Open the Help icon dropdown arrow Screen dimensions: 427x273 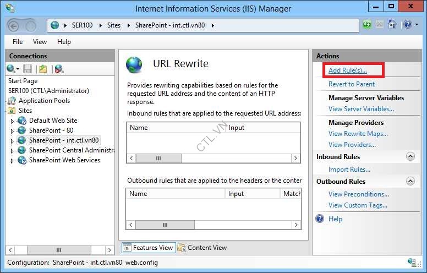(x=417, y=25)
